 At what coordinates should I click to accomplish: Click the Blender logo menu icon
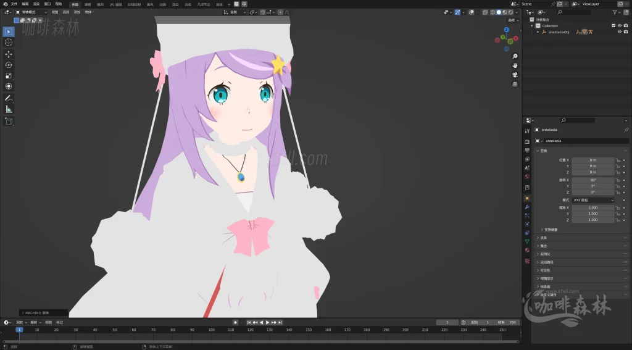pos(5,4)
